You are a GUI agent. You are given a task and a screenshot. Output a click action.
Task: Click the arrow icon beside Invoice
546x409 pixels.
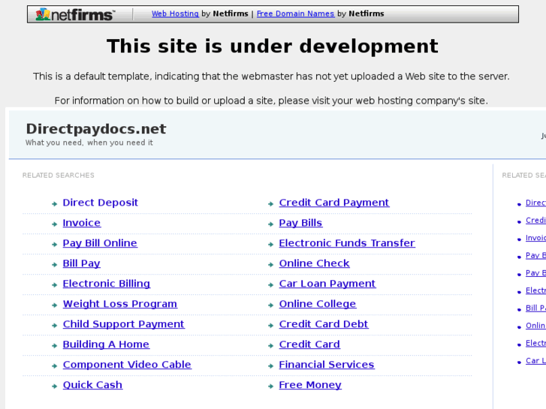[54, 224]
